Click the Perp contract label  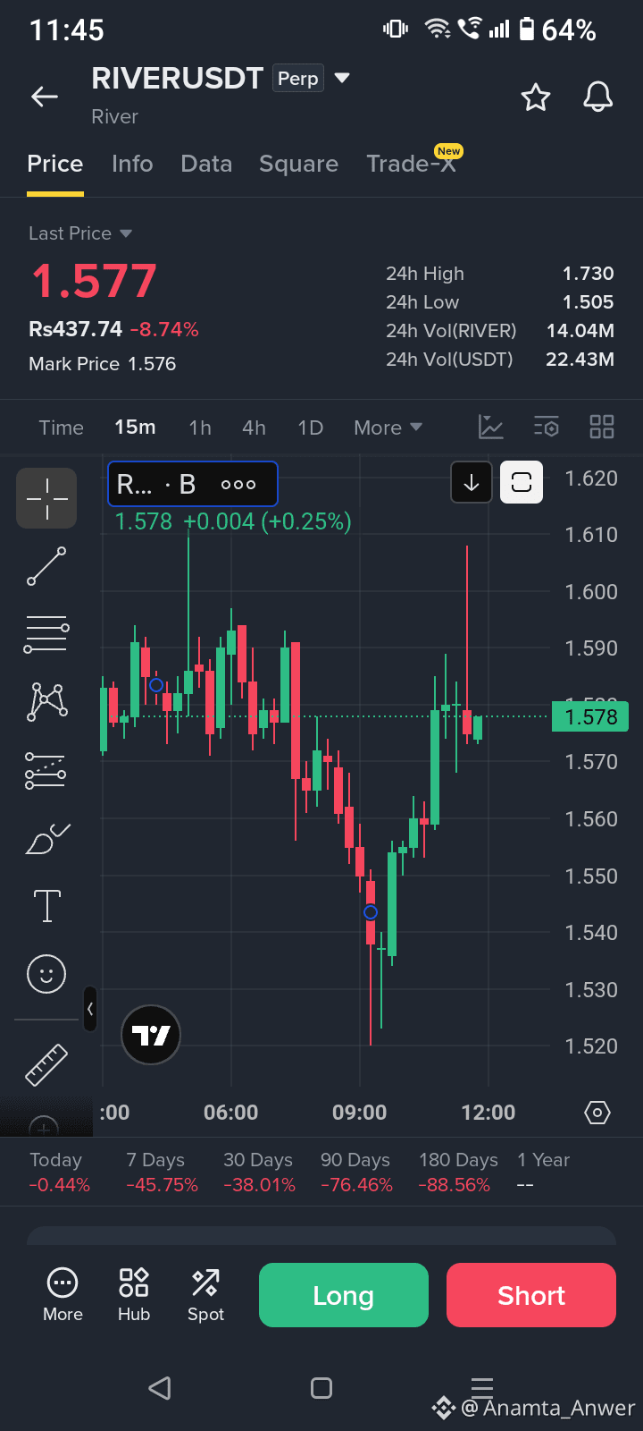[x=297, y=79]
